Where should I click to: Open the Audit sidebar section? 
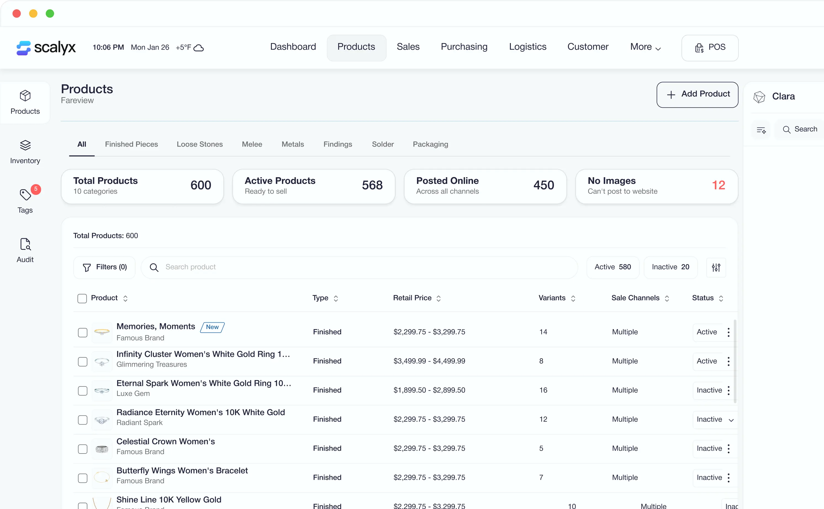coord(25,250)
